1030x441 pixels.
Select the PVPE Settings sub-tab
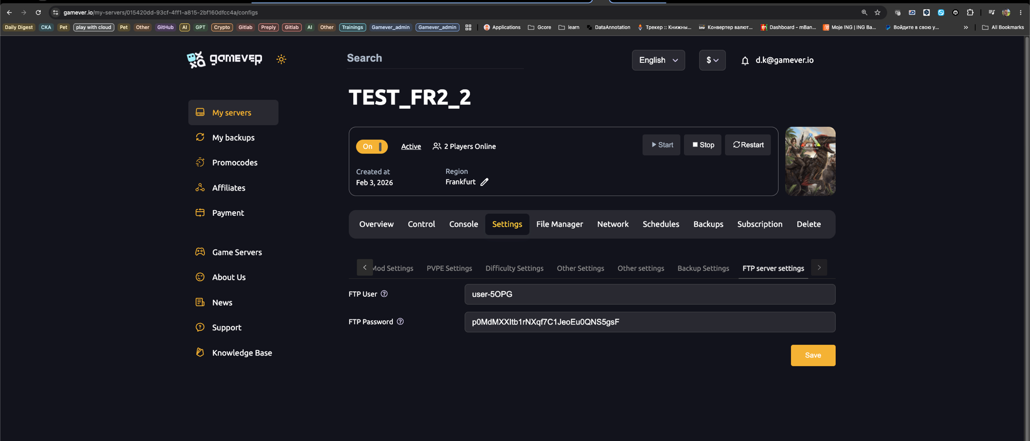tap(449, 268)
